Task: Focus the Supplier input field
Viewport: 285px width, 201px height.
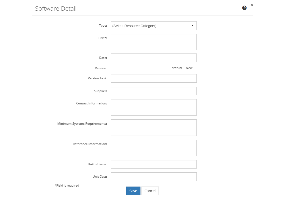Action: (x=154, y=91)
